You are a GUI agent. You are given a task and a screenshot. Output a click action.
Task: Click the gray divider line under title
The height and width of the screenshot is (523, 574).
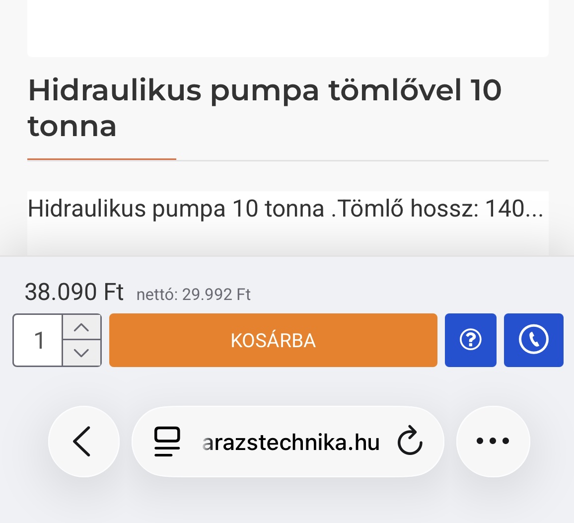click(x=362, y=160)
